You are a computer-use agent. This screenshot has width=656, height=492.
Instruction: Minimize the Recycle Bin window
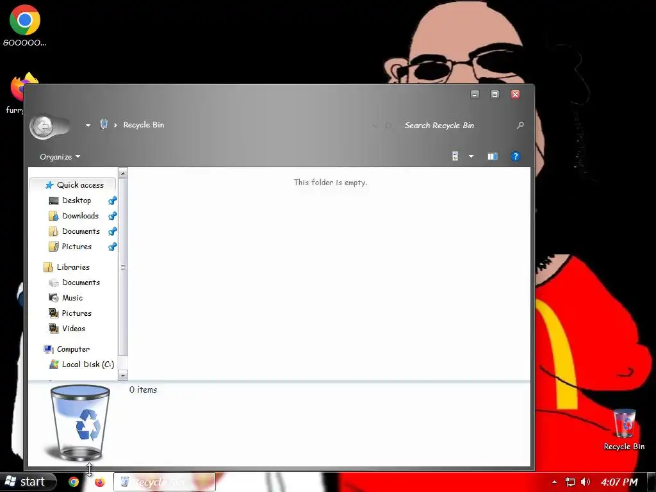[475, 95]
